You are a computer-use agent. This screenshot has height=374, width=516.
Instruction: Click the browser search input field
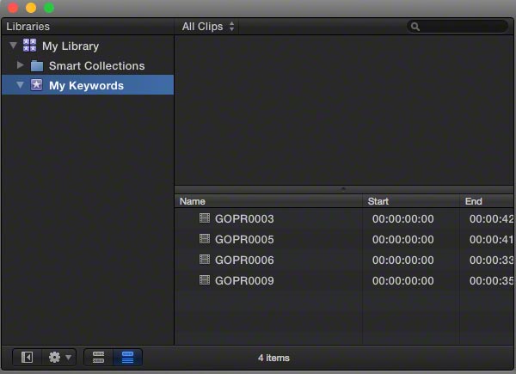[458, 27]
